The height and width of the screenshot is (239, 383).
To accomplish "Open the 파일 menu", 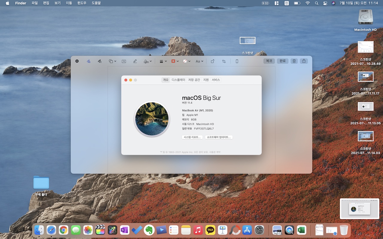I will 35,3.
